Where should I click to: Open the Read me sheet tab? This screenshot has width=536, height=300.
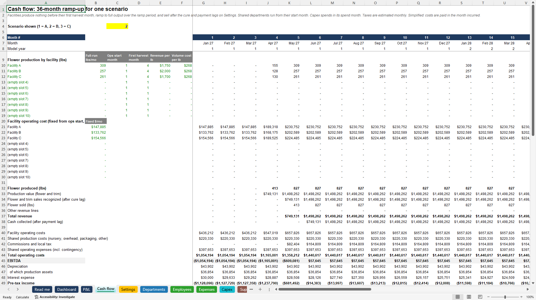[x=42, y=289]
